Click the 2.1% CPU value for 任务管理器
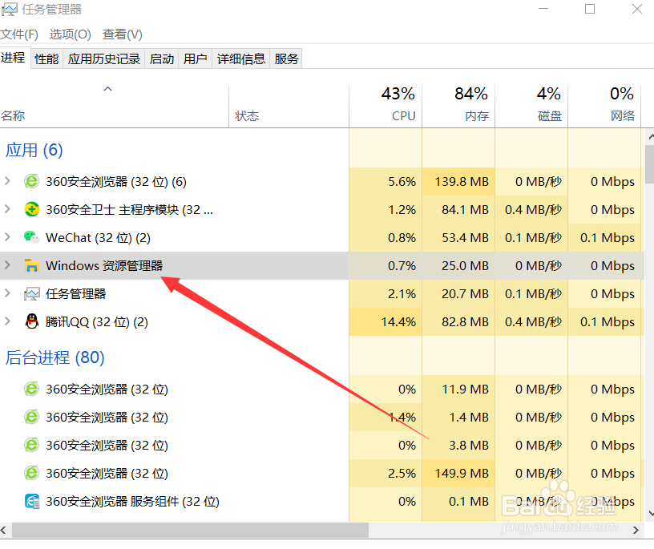Screen dimensions: 654x549 pos(402,293)
